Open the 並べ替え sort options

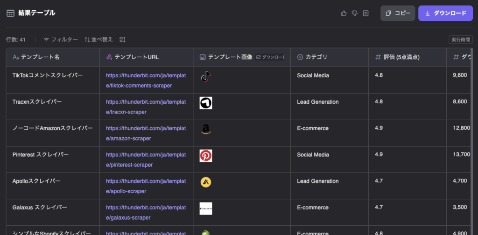click(98, 40)
